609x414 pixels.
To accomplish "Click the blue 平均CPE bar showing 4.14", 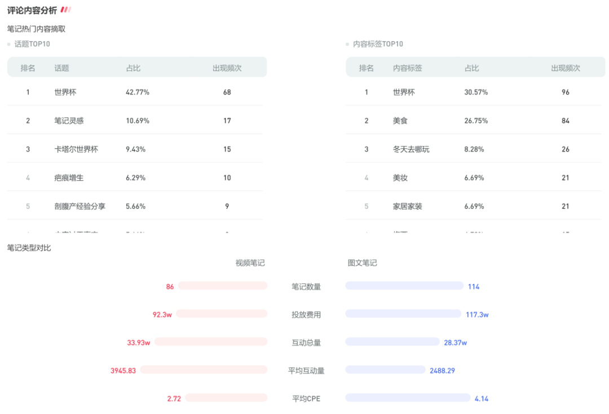I will coord(407,398).
